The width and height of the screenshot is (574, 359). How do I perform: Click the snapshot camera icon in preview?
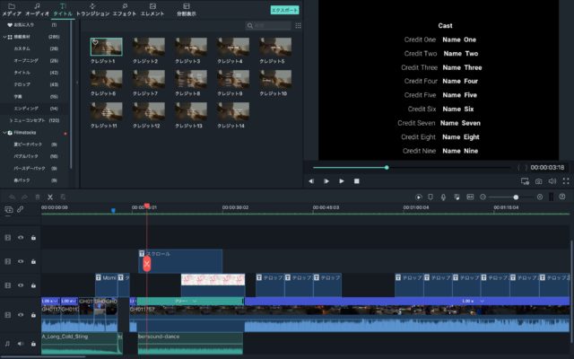538,180
